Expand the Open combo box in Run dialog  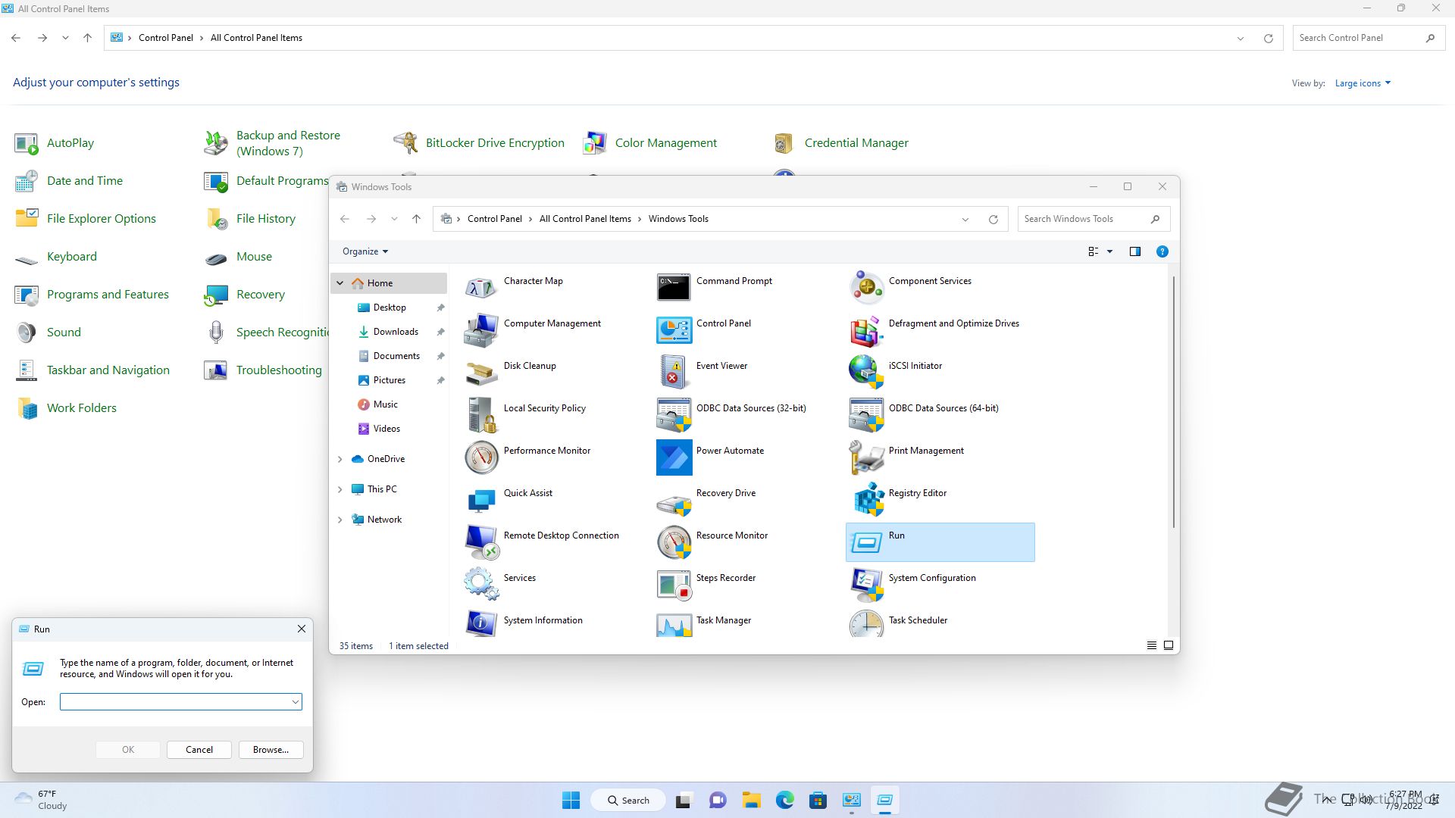coord(295,702)
